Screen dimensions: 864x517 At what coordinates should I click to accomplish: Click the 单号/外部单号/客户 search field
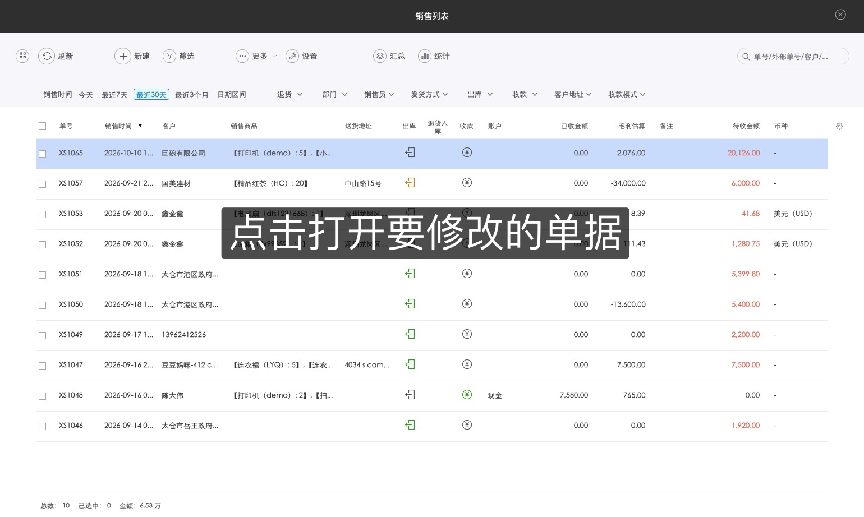(x=793, y=56)
